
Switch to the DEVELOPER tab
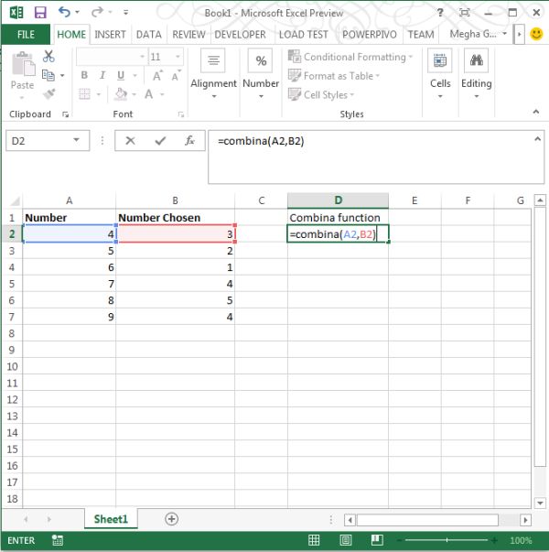(x=240, y=34)
